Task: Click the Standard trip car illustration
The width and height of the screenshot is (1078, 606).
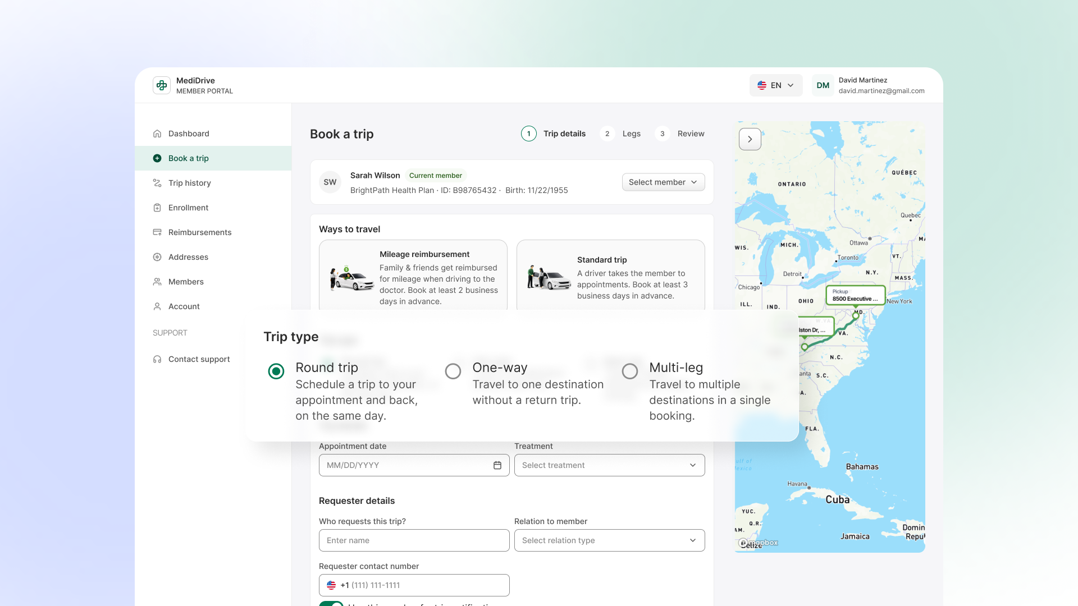Action: coord(549,278)
